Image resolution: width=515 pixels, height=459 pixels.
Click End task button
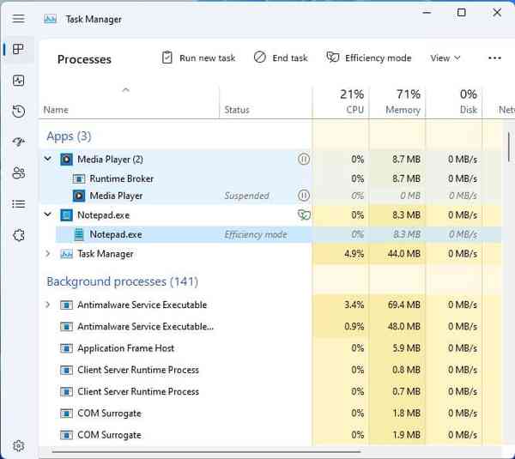point(281,58)
